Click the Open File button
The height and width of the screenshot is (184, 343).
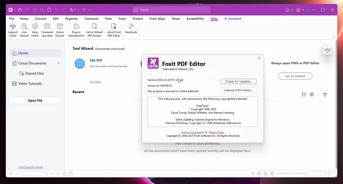[35, 101]
